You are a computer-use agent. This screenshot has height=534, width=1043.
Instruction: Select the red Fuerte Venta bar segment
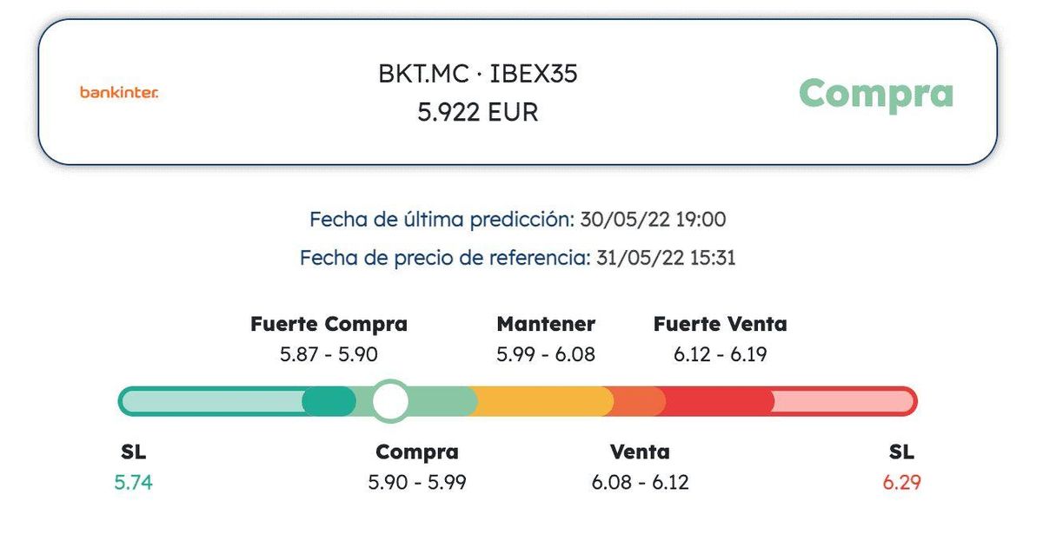point(718,401)
